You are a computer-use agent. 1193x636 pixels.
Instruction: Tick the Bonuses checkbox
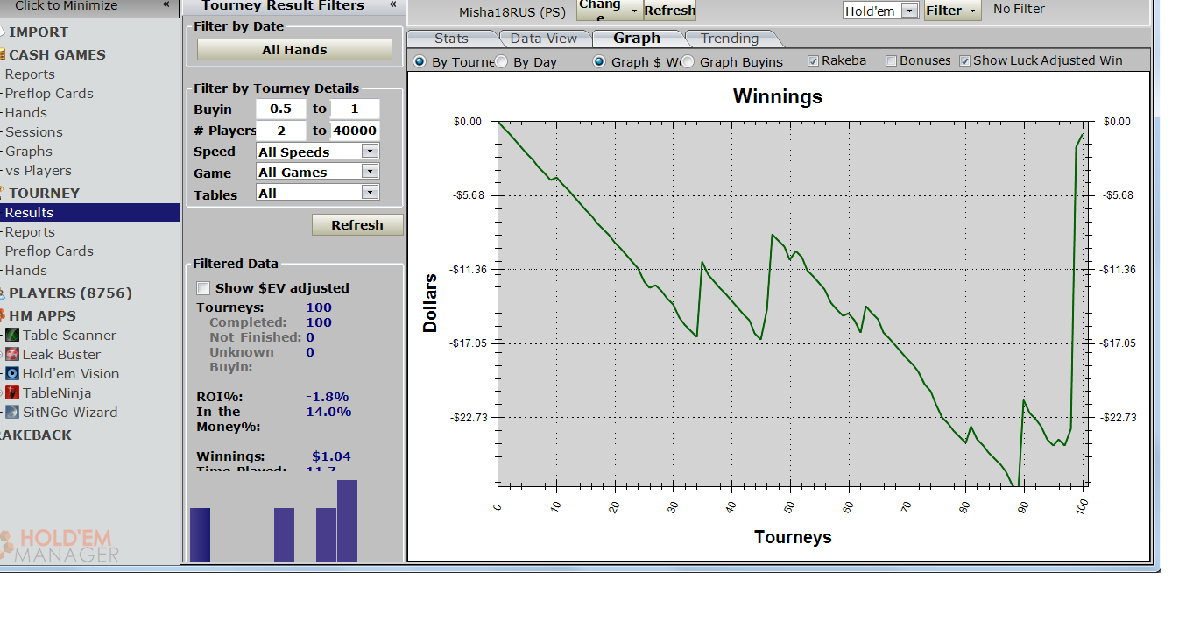tap(891, 61)
